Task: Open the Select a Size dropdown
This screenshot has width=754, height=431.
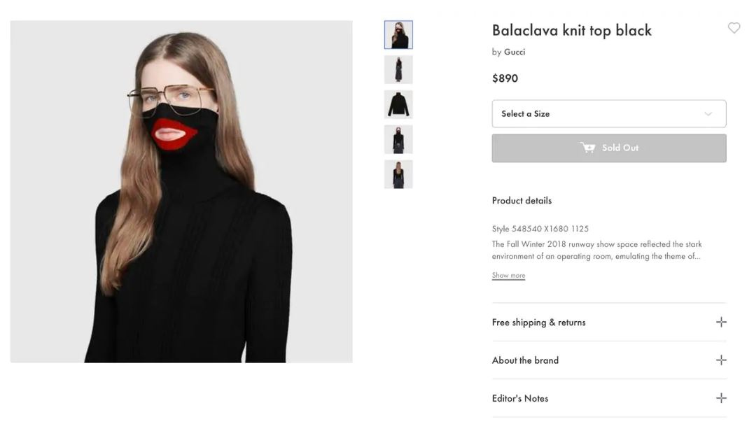Action: (x=608, y=114)
